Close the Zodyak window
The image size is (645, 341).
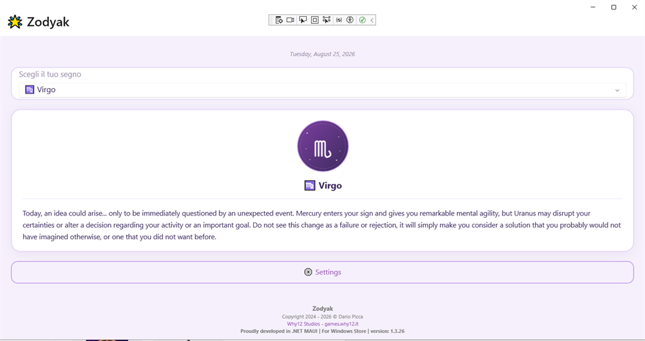(634, 7)
